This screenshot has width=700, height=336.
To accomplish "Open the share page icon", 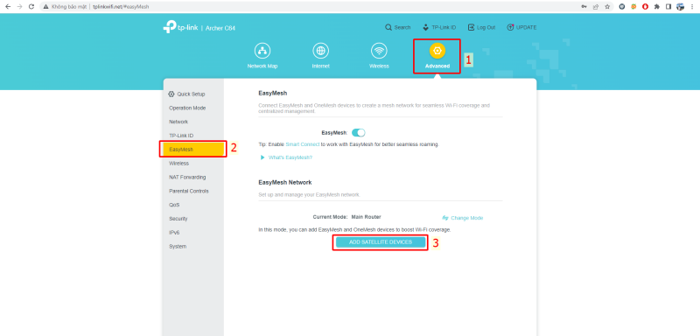I will [596, 7].
